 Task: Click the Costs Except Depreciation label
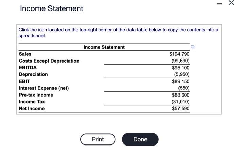pyautogui.click(x=49, y=61)
